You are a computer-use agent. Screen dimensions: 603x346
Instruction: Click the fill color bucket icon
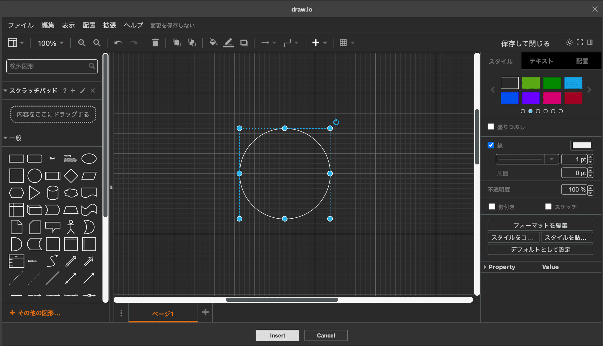[213, 43]
